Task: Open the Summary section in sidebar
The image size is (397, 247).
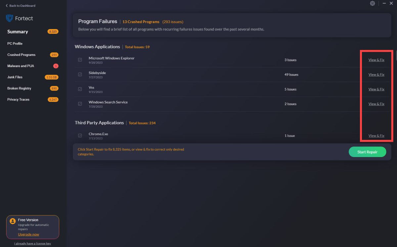Action: click(18, 32)
